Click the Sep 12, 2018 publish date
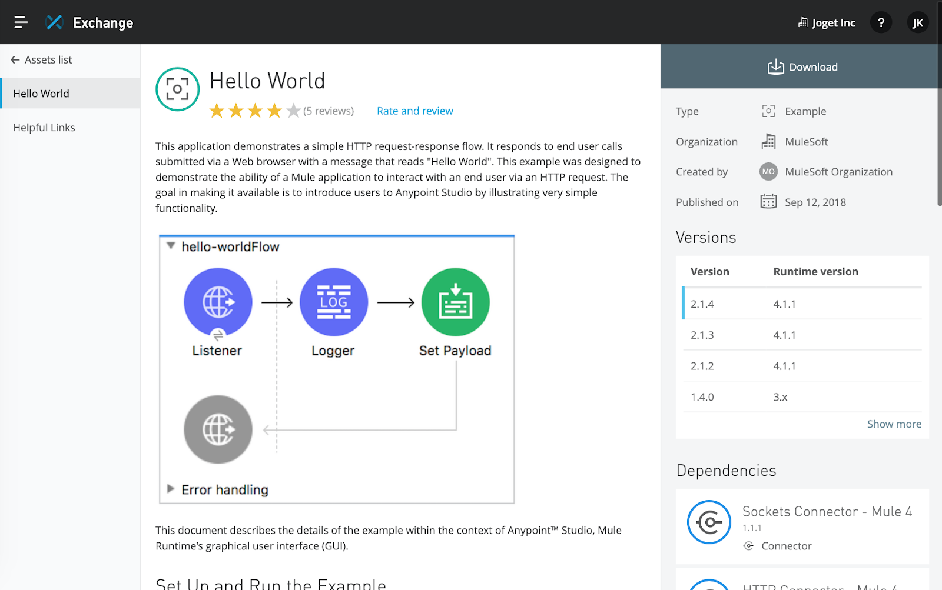 click(815, 202)
